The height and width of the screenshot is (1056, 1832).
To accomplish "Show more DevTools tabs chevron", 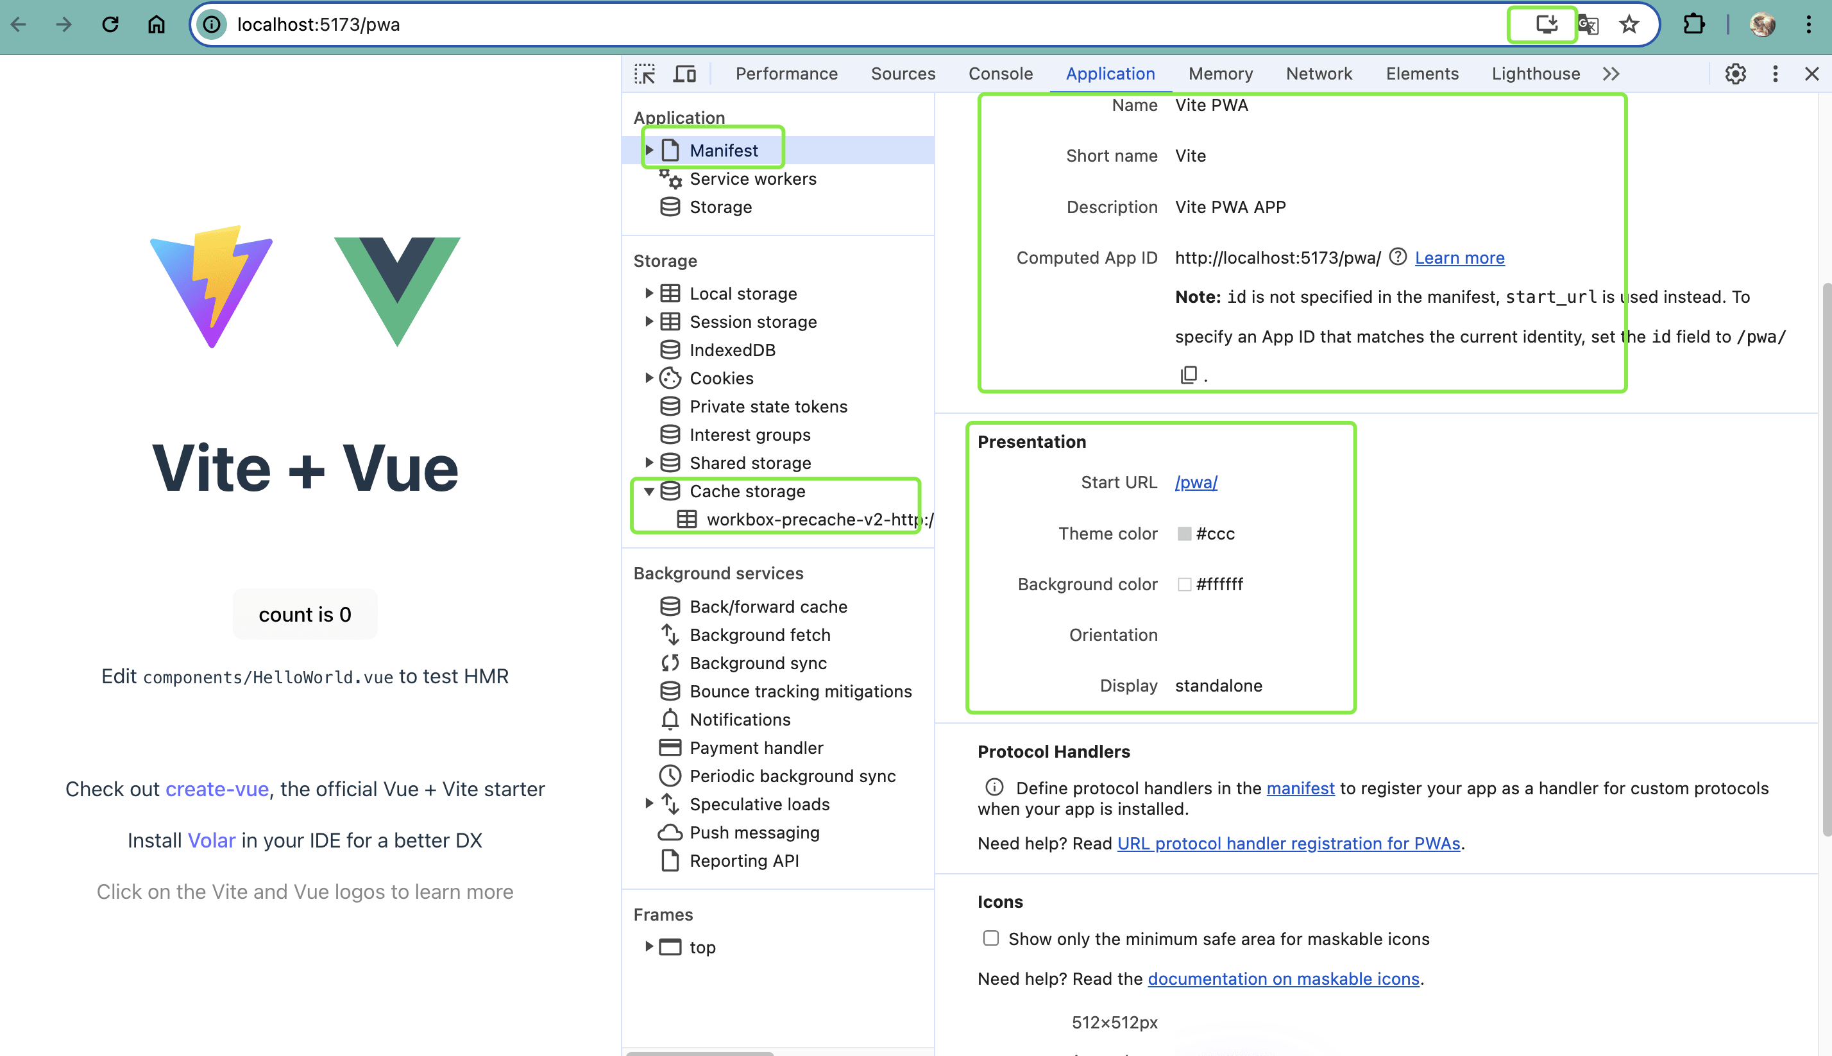I will (1611, 74).
